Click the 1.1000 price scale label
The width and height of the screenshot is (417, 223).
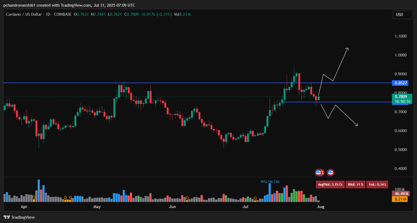[401, 36]
